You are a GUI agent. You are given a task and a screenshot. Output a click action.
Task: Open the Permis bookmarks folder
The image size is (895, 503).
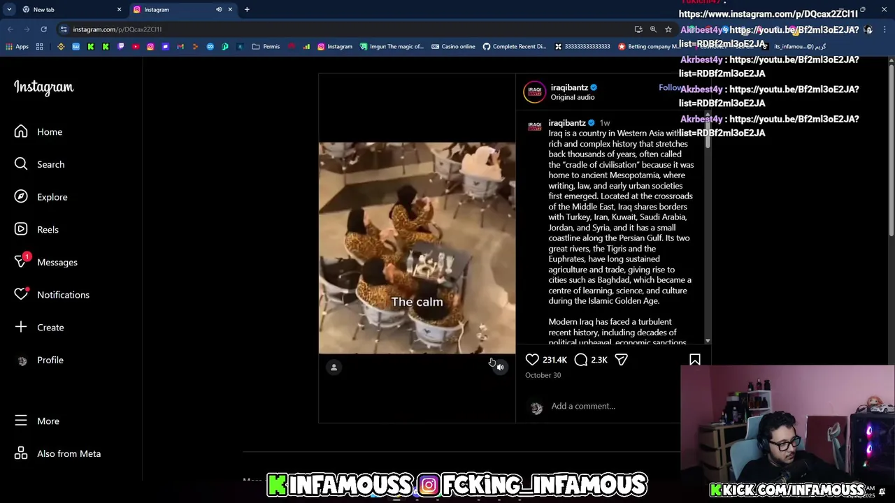266,47
